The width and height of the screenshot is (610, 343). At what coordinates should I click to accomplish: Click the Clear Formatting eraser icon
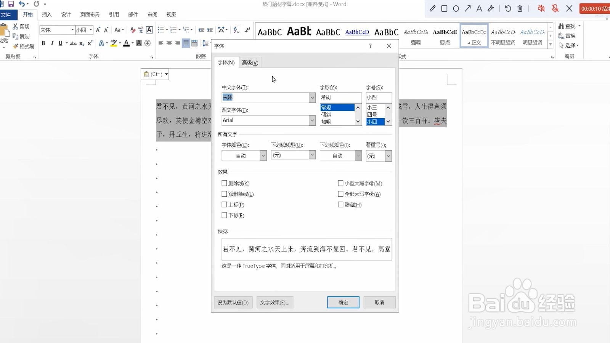(133, 30)
